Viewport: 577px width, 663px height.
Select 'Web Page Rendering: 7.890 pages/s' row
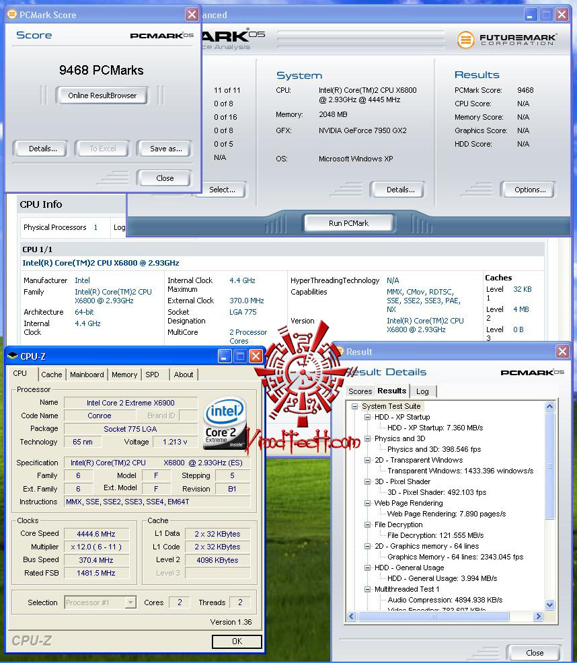[447, 514]
